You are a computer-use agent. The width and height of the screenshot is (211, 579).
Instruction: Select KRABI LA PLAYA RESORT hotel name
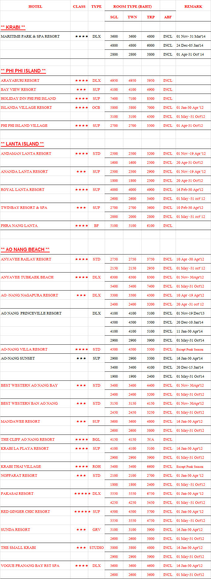click(x=25, y=448)
